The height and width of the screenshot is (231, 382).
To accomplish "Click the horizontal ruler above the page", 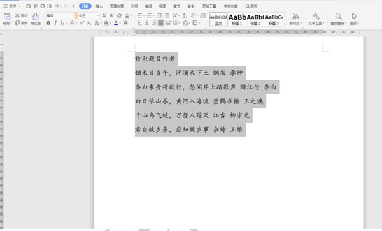I will tap(229, 33).
